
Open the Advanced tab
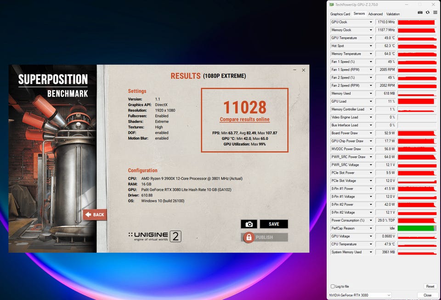click(x=375, y=14)
